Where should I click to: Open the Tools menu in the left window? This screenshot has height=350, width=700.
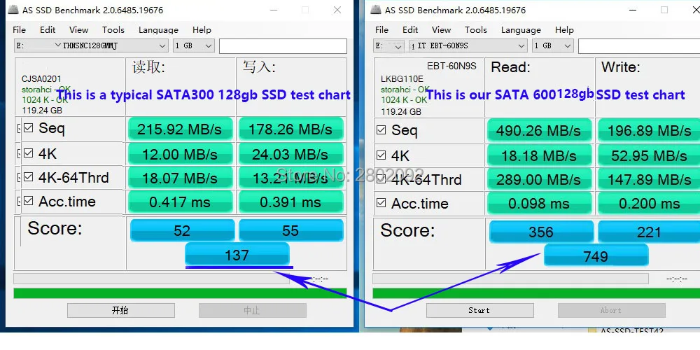[x=113, y=30]
